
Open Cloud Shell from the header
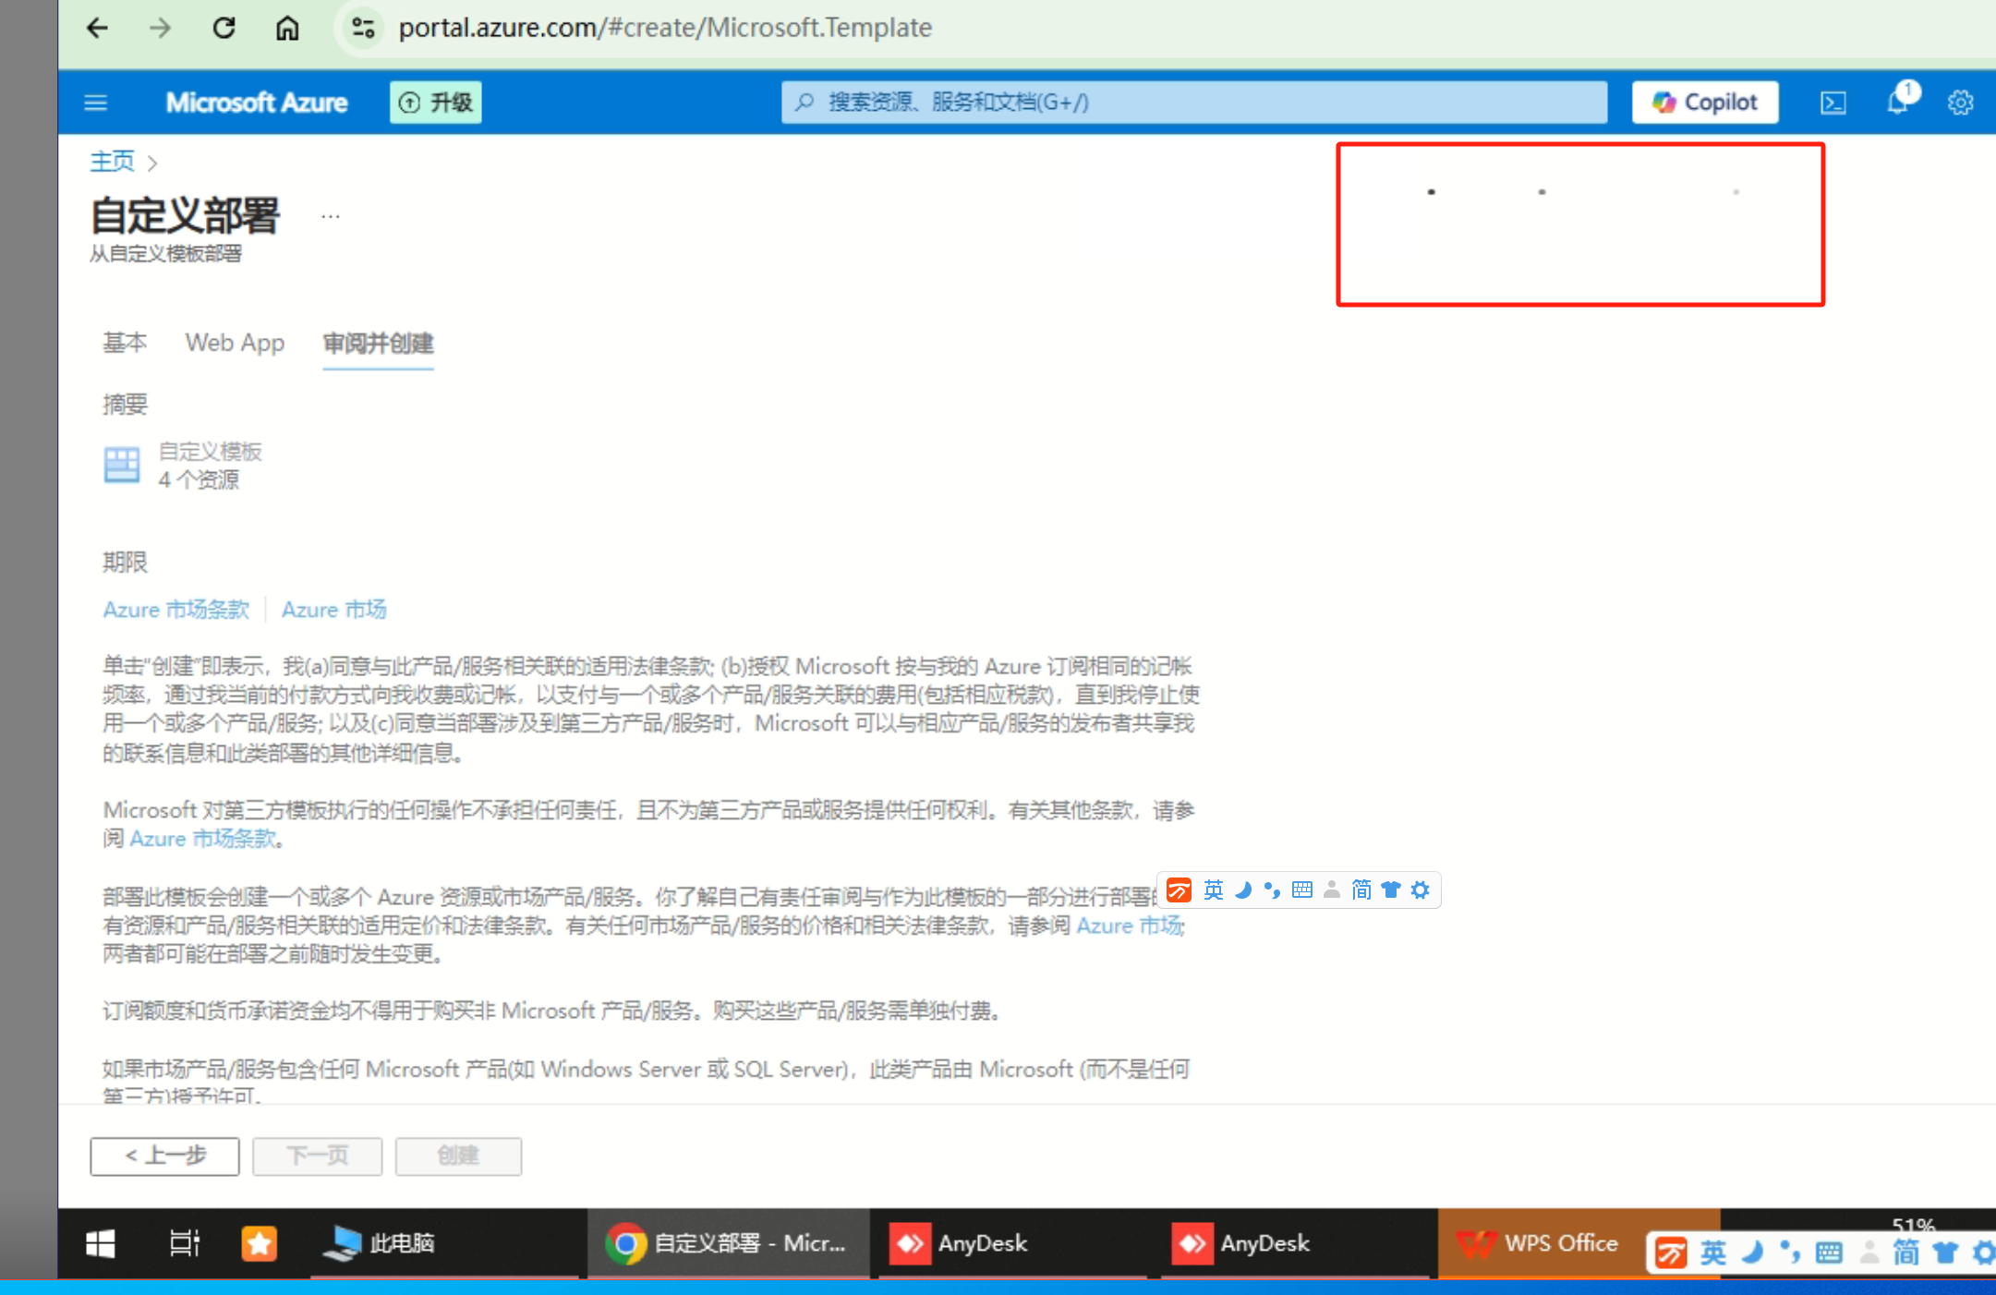point(1833,103)
